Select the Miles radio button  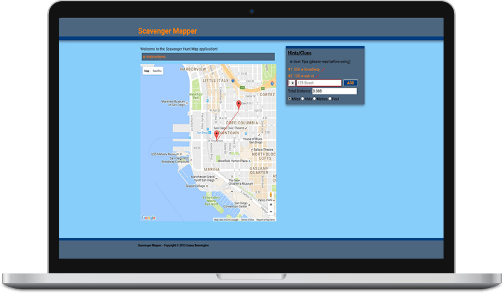pyautogui.click(x=290, y=99)
